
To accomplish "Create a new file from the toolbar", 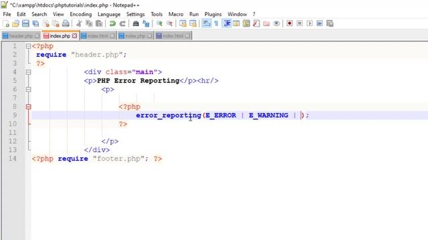I will point(6,24).
